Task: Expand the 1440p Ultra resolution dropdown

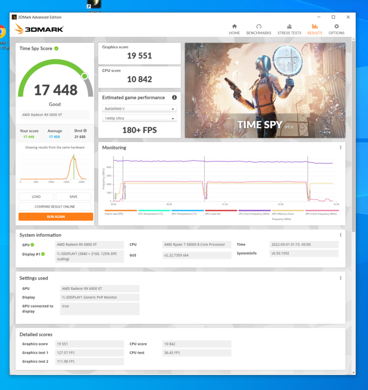Action: 139,119
